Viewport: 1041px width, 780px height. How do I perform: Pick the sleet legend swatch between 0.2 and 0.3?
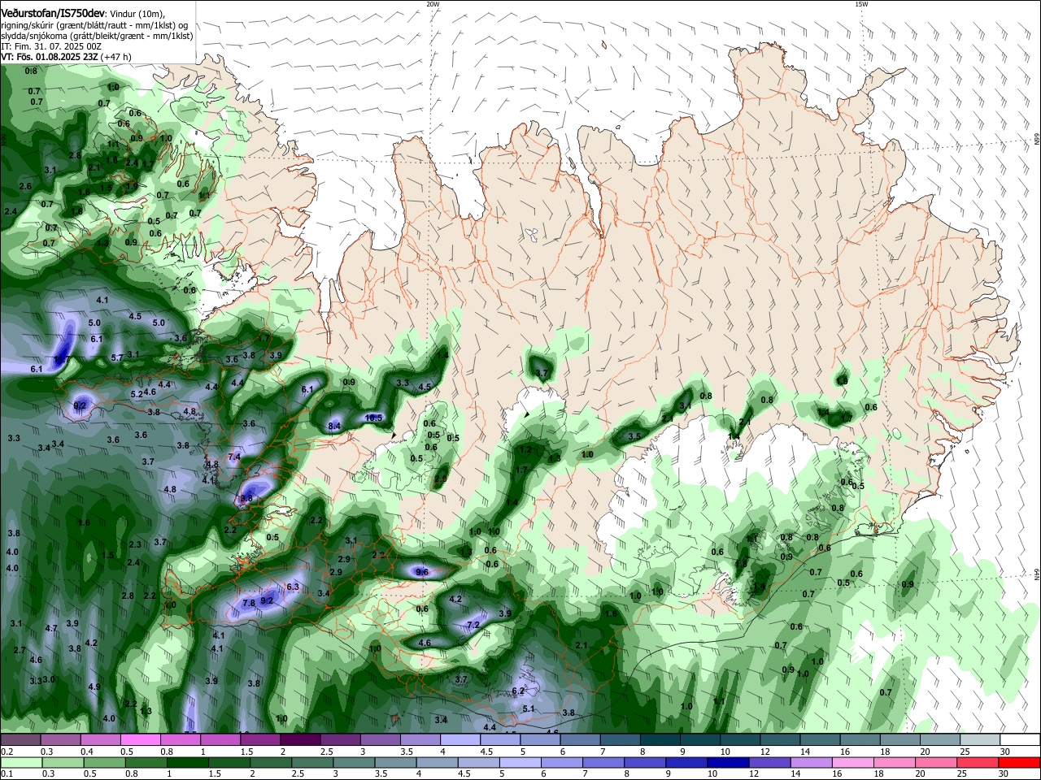pyautogui.click(x=20, y=739)
